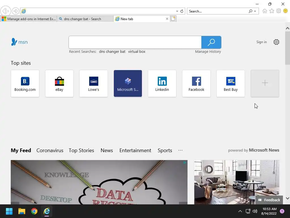
Task: Go to the Home page icon
Action: pos(265,11)
